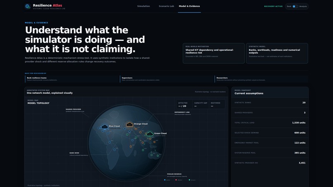Click the Affected counter tile
This screenshot has height=187, width=333.
click(x=184, y=104)
